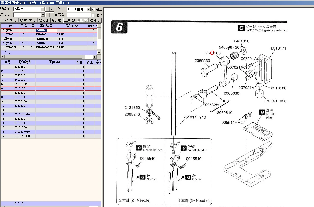Viewport: 314px width, 207px height.
Task: Click the needle plate drawing in diagram
Action: (x=258, y=131)
